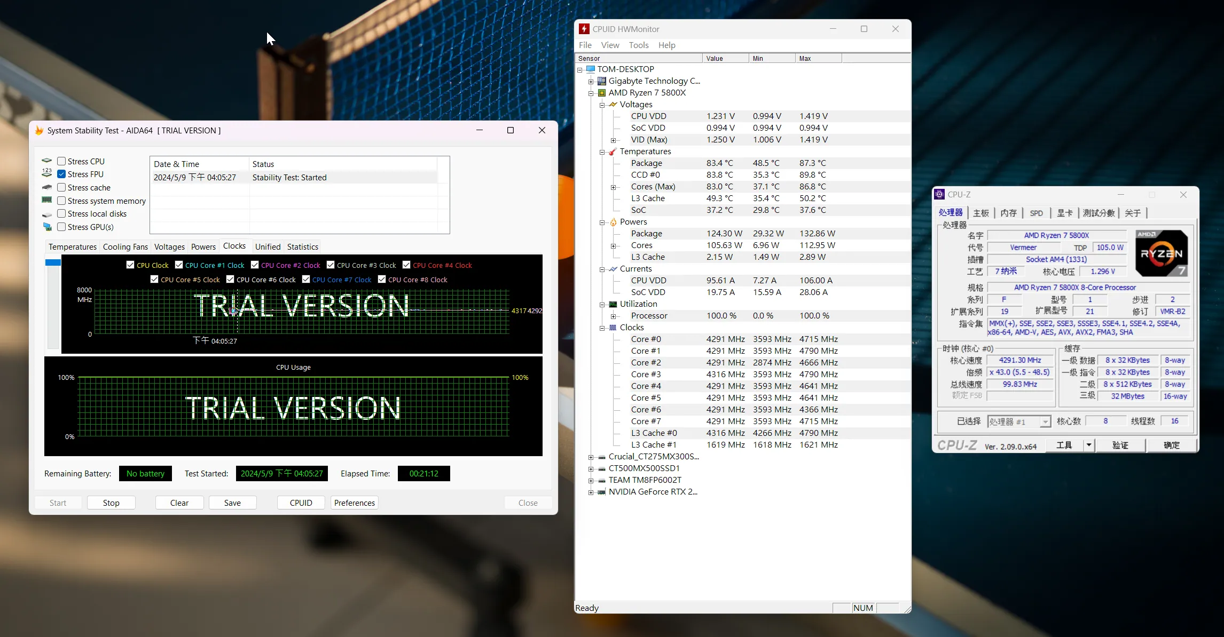Viewport: 1224px width, 637px height.
Task: Click the Temperatures thermometer icon
Action: [x=613, y=152]
